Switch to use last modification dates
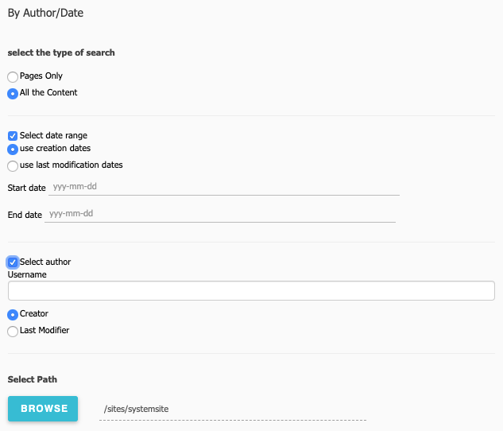 coord(13,165)
